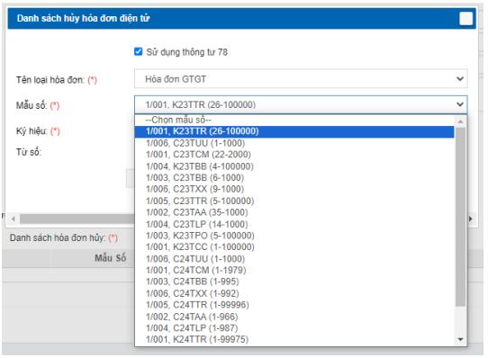Select option 1/005, C24TTR (1-99996)
488x358 pixels.
(294, 305)
